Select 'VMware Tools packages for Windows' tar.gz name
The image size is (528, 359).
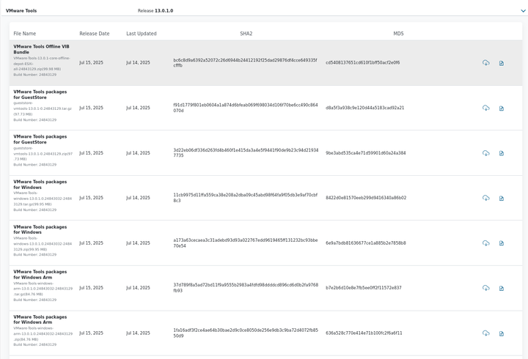tap(40, 185)
